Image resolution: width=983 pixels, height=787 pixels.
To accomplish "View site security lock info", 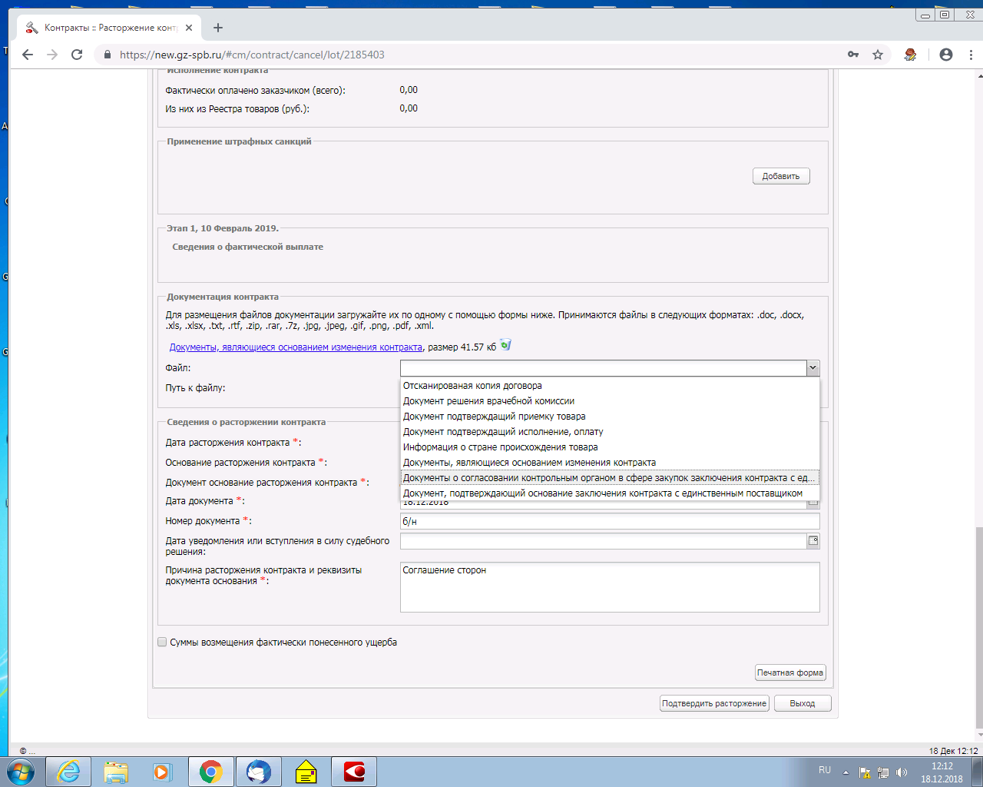I will click(107, 55).
